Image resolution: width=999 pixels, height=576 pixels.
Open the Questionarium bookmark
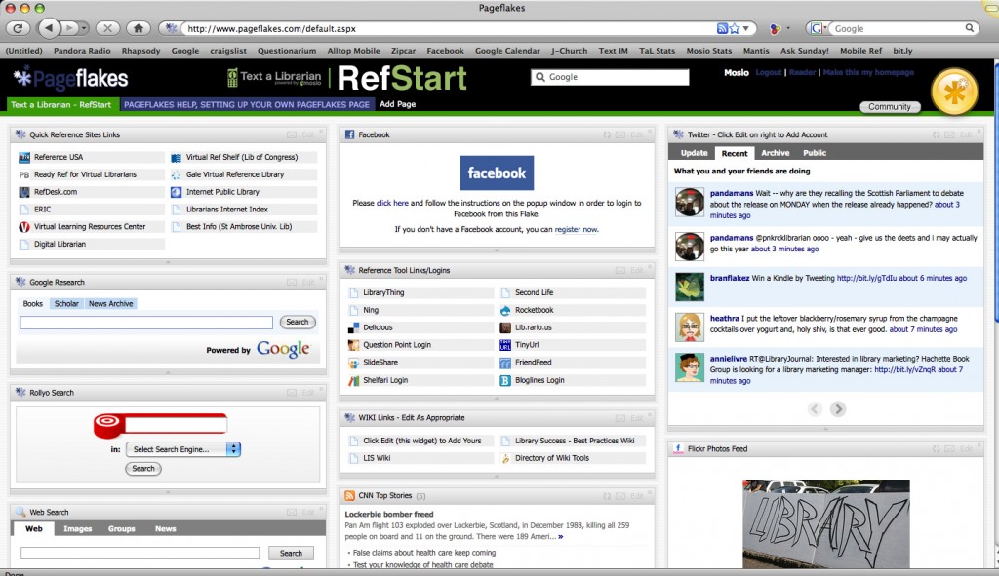click(x=287, y=51)
